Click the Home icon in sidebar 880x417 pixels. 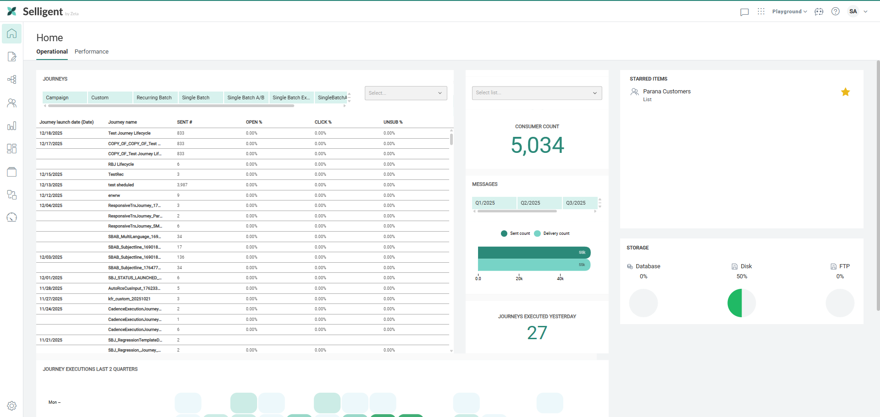coord(12,34)
